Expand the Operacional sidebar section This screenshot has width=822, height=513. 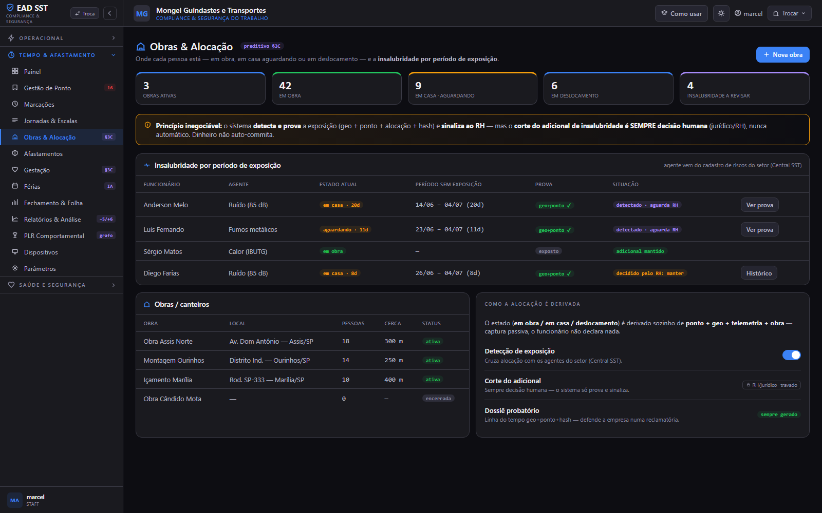62,38
